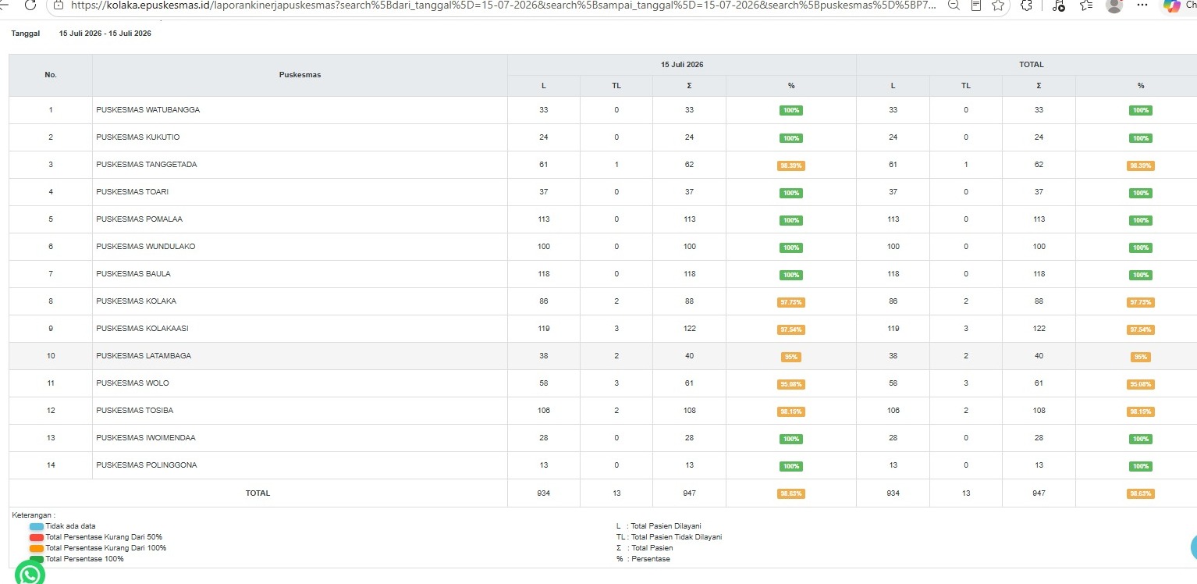This screenshot has width=1197, height=584.
Task: Click the 934 value under the TOTAL group
Action: coord(893,493)
